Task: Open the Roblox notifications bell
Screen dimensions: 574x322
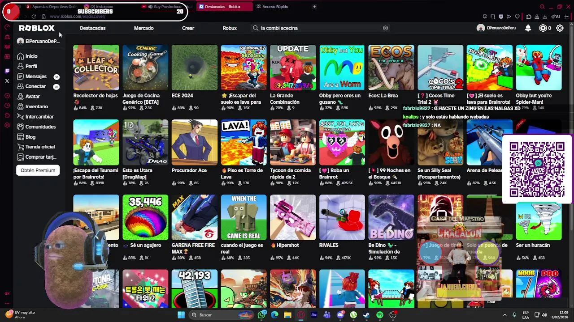Action: pyautogui.click(x=528, y=28)
